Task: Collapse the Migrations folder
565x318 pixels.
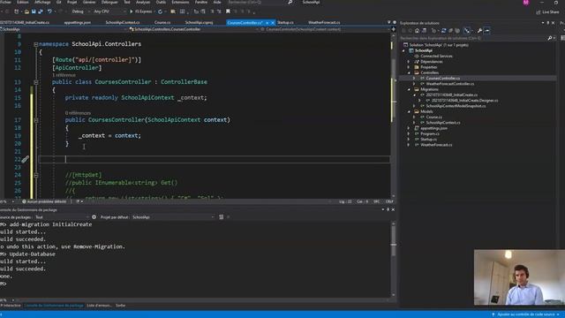Action: (409, 89)
